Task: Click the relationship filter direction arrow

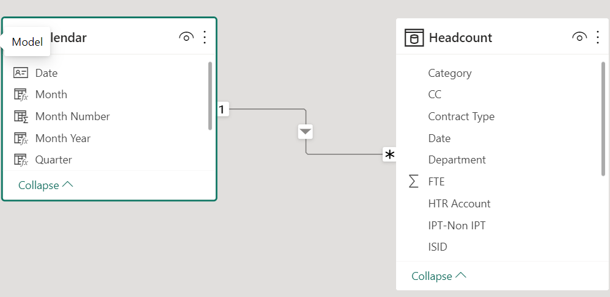Action: pyautogui.click(x=306, y=132)
